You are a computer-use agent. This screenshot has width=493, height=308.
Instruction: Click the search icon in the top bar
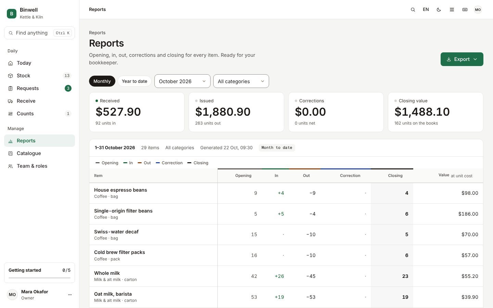[413, 10]
